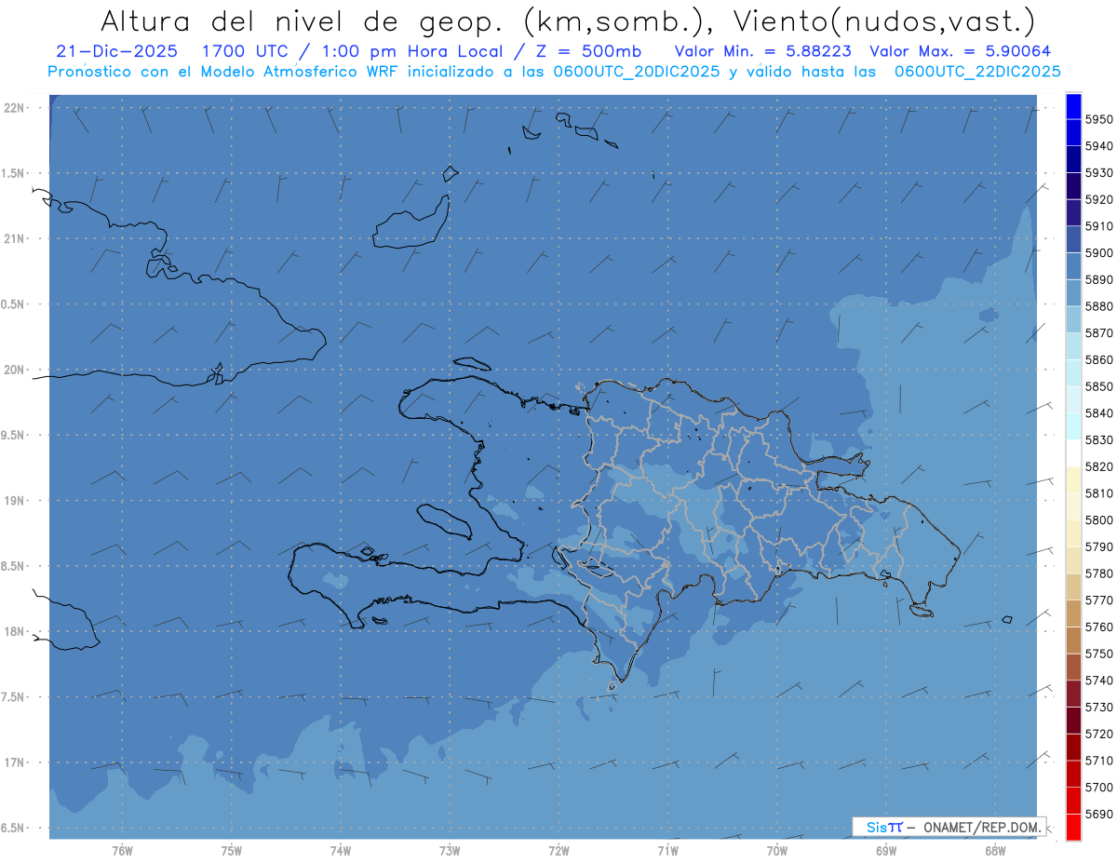The height and width of the screenshot is (863, 1117).
Task: Click the '70W' longitude label
Action: click(x=777, y=850)
